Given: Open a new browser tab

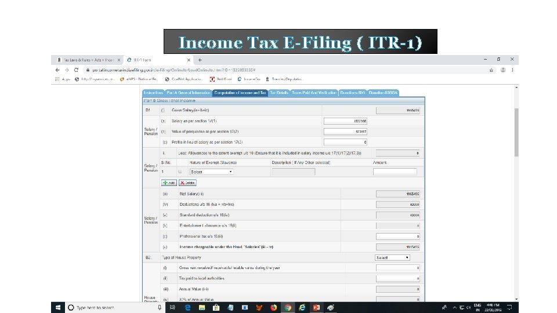Looking at the screenshot, I should coord(200,60).
